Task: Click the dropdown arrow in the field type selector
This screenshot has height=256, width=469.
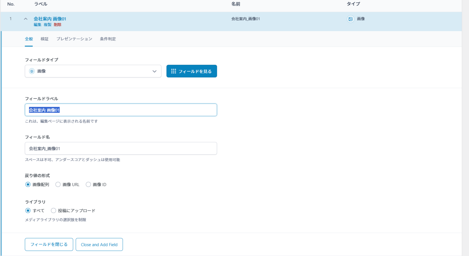Action: click(x=154, y=71)
